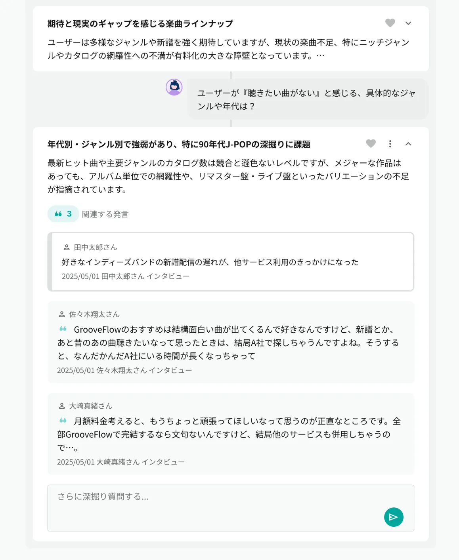Toggle heart on the 年代別・ジャンル別 card
This screenshot has height=560, width=459.
pyautogui.click(x=371, y=143)
